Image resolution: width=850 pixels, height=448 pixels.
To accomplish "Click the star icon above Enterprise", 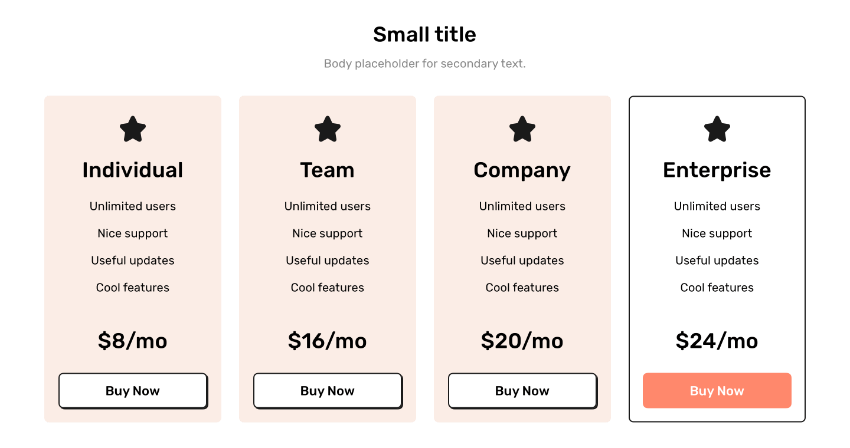I will click(717, 129).
